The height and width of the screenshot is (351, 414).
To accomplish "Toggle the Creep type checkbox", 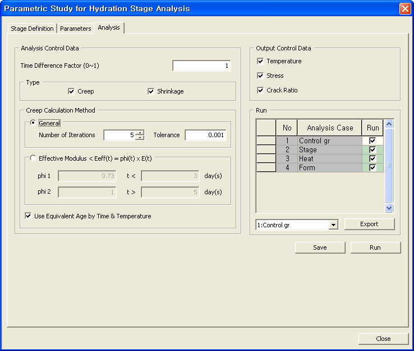I will 72,91.
